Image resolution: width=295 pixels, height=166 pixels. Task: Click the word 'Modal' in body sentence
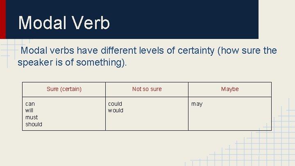34,50
